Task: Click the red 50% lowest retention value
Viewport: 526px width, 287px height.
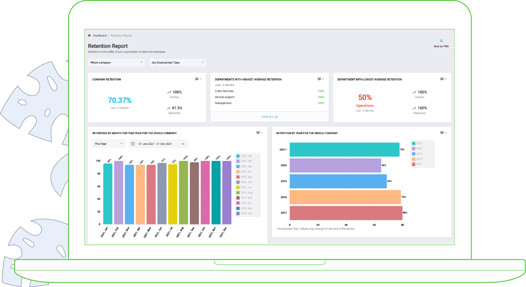Action: [365, 97]
